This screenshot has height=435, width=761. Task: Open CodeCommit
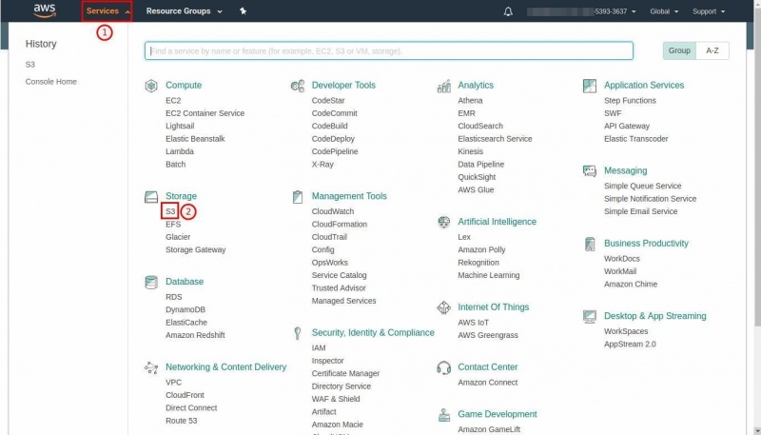click(335, 113)
